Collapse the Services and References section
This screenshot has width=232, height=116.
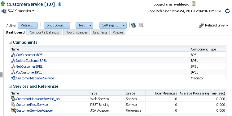coord(11,86)
